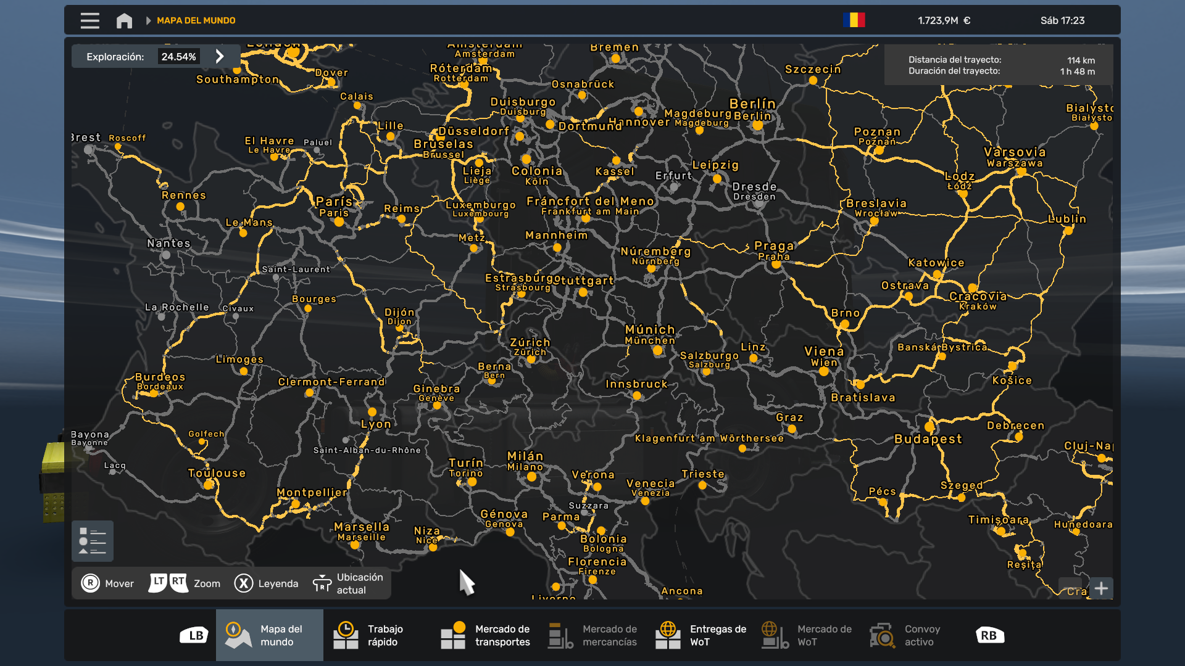Click the Mover (R) stick control
Viewport: 1185px width, 666px height.
(90, 583)
